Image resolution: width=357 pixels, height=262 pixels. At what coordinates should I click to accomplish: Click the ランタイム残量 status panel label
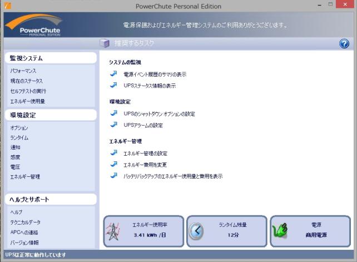point(232,225)
